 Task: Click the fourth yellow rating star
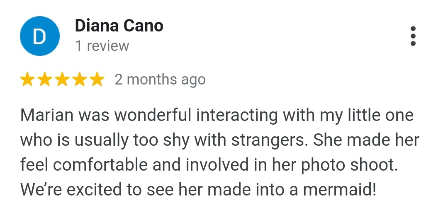click(x=80, y=80)
